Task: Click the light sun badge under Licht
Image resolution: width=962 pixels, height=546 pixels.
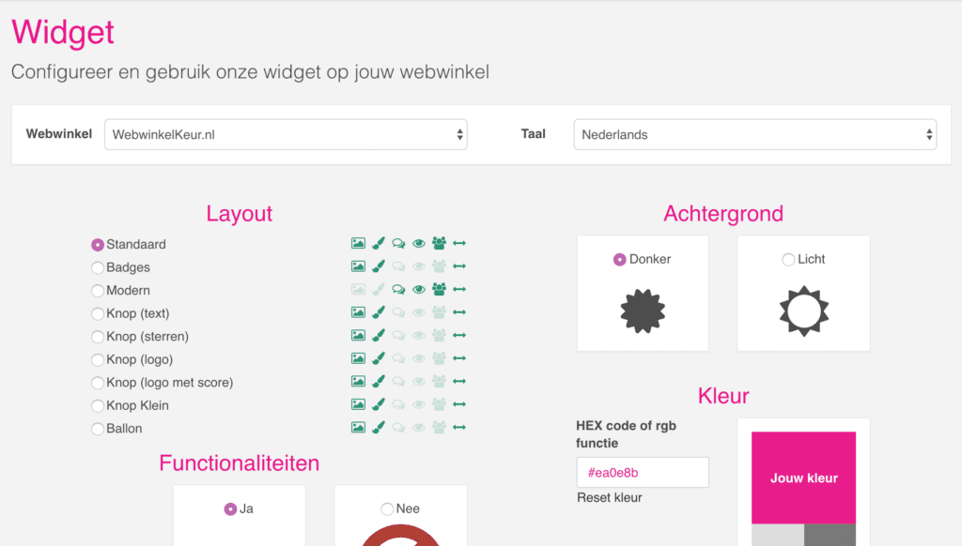Action: coord(803,311)
